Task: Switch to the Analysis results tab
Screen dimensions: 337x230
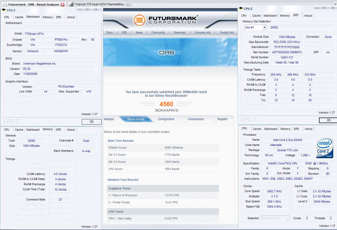Action: tap(109, 119)
